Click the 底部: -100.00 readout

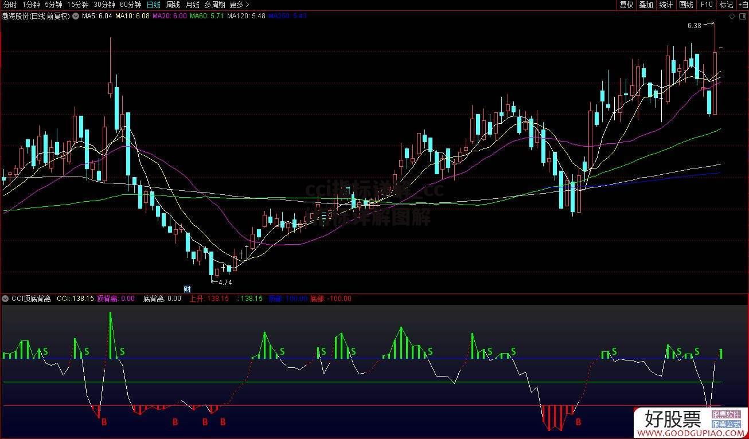331,299
